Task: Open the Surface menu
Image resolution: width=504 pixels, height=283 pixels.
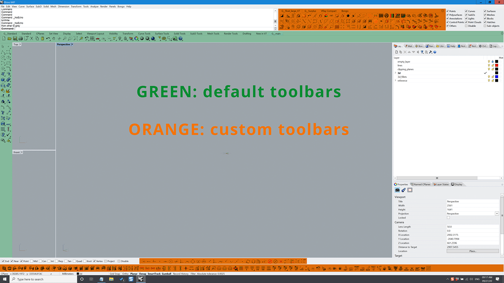Action: (x=30, y=6)
